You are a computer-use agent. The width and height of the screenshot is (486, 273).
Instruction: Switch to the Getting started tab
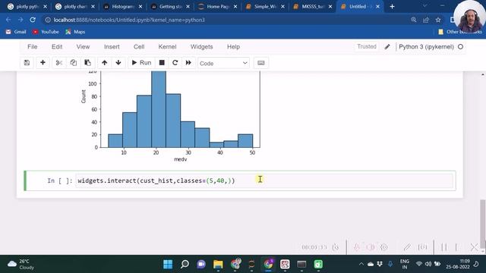click(x=170, y=7)
